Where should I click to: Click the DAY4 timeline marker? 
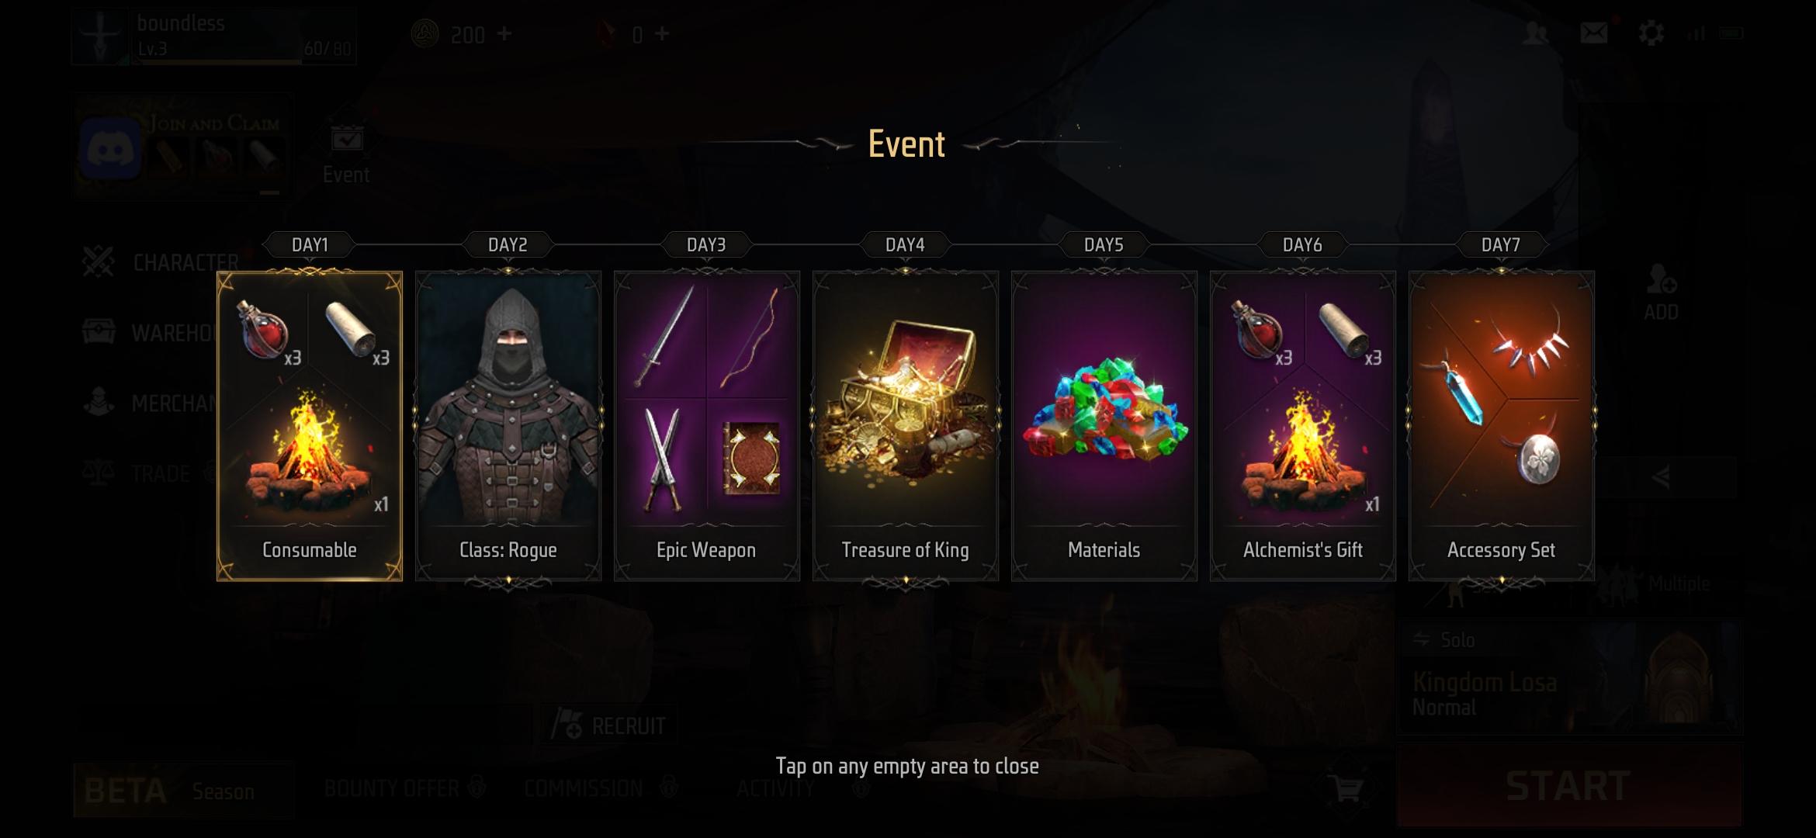click(x=905, y=244)
